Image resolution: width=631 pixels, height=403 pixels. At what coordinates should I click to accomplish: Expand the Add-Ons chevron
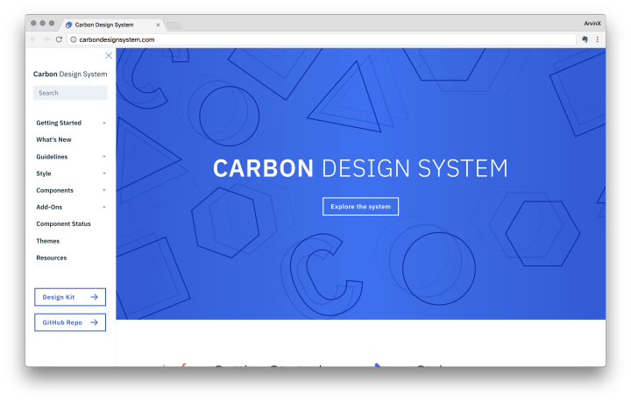click(x=104, y=207)
